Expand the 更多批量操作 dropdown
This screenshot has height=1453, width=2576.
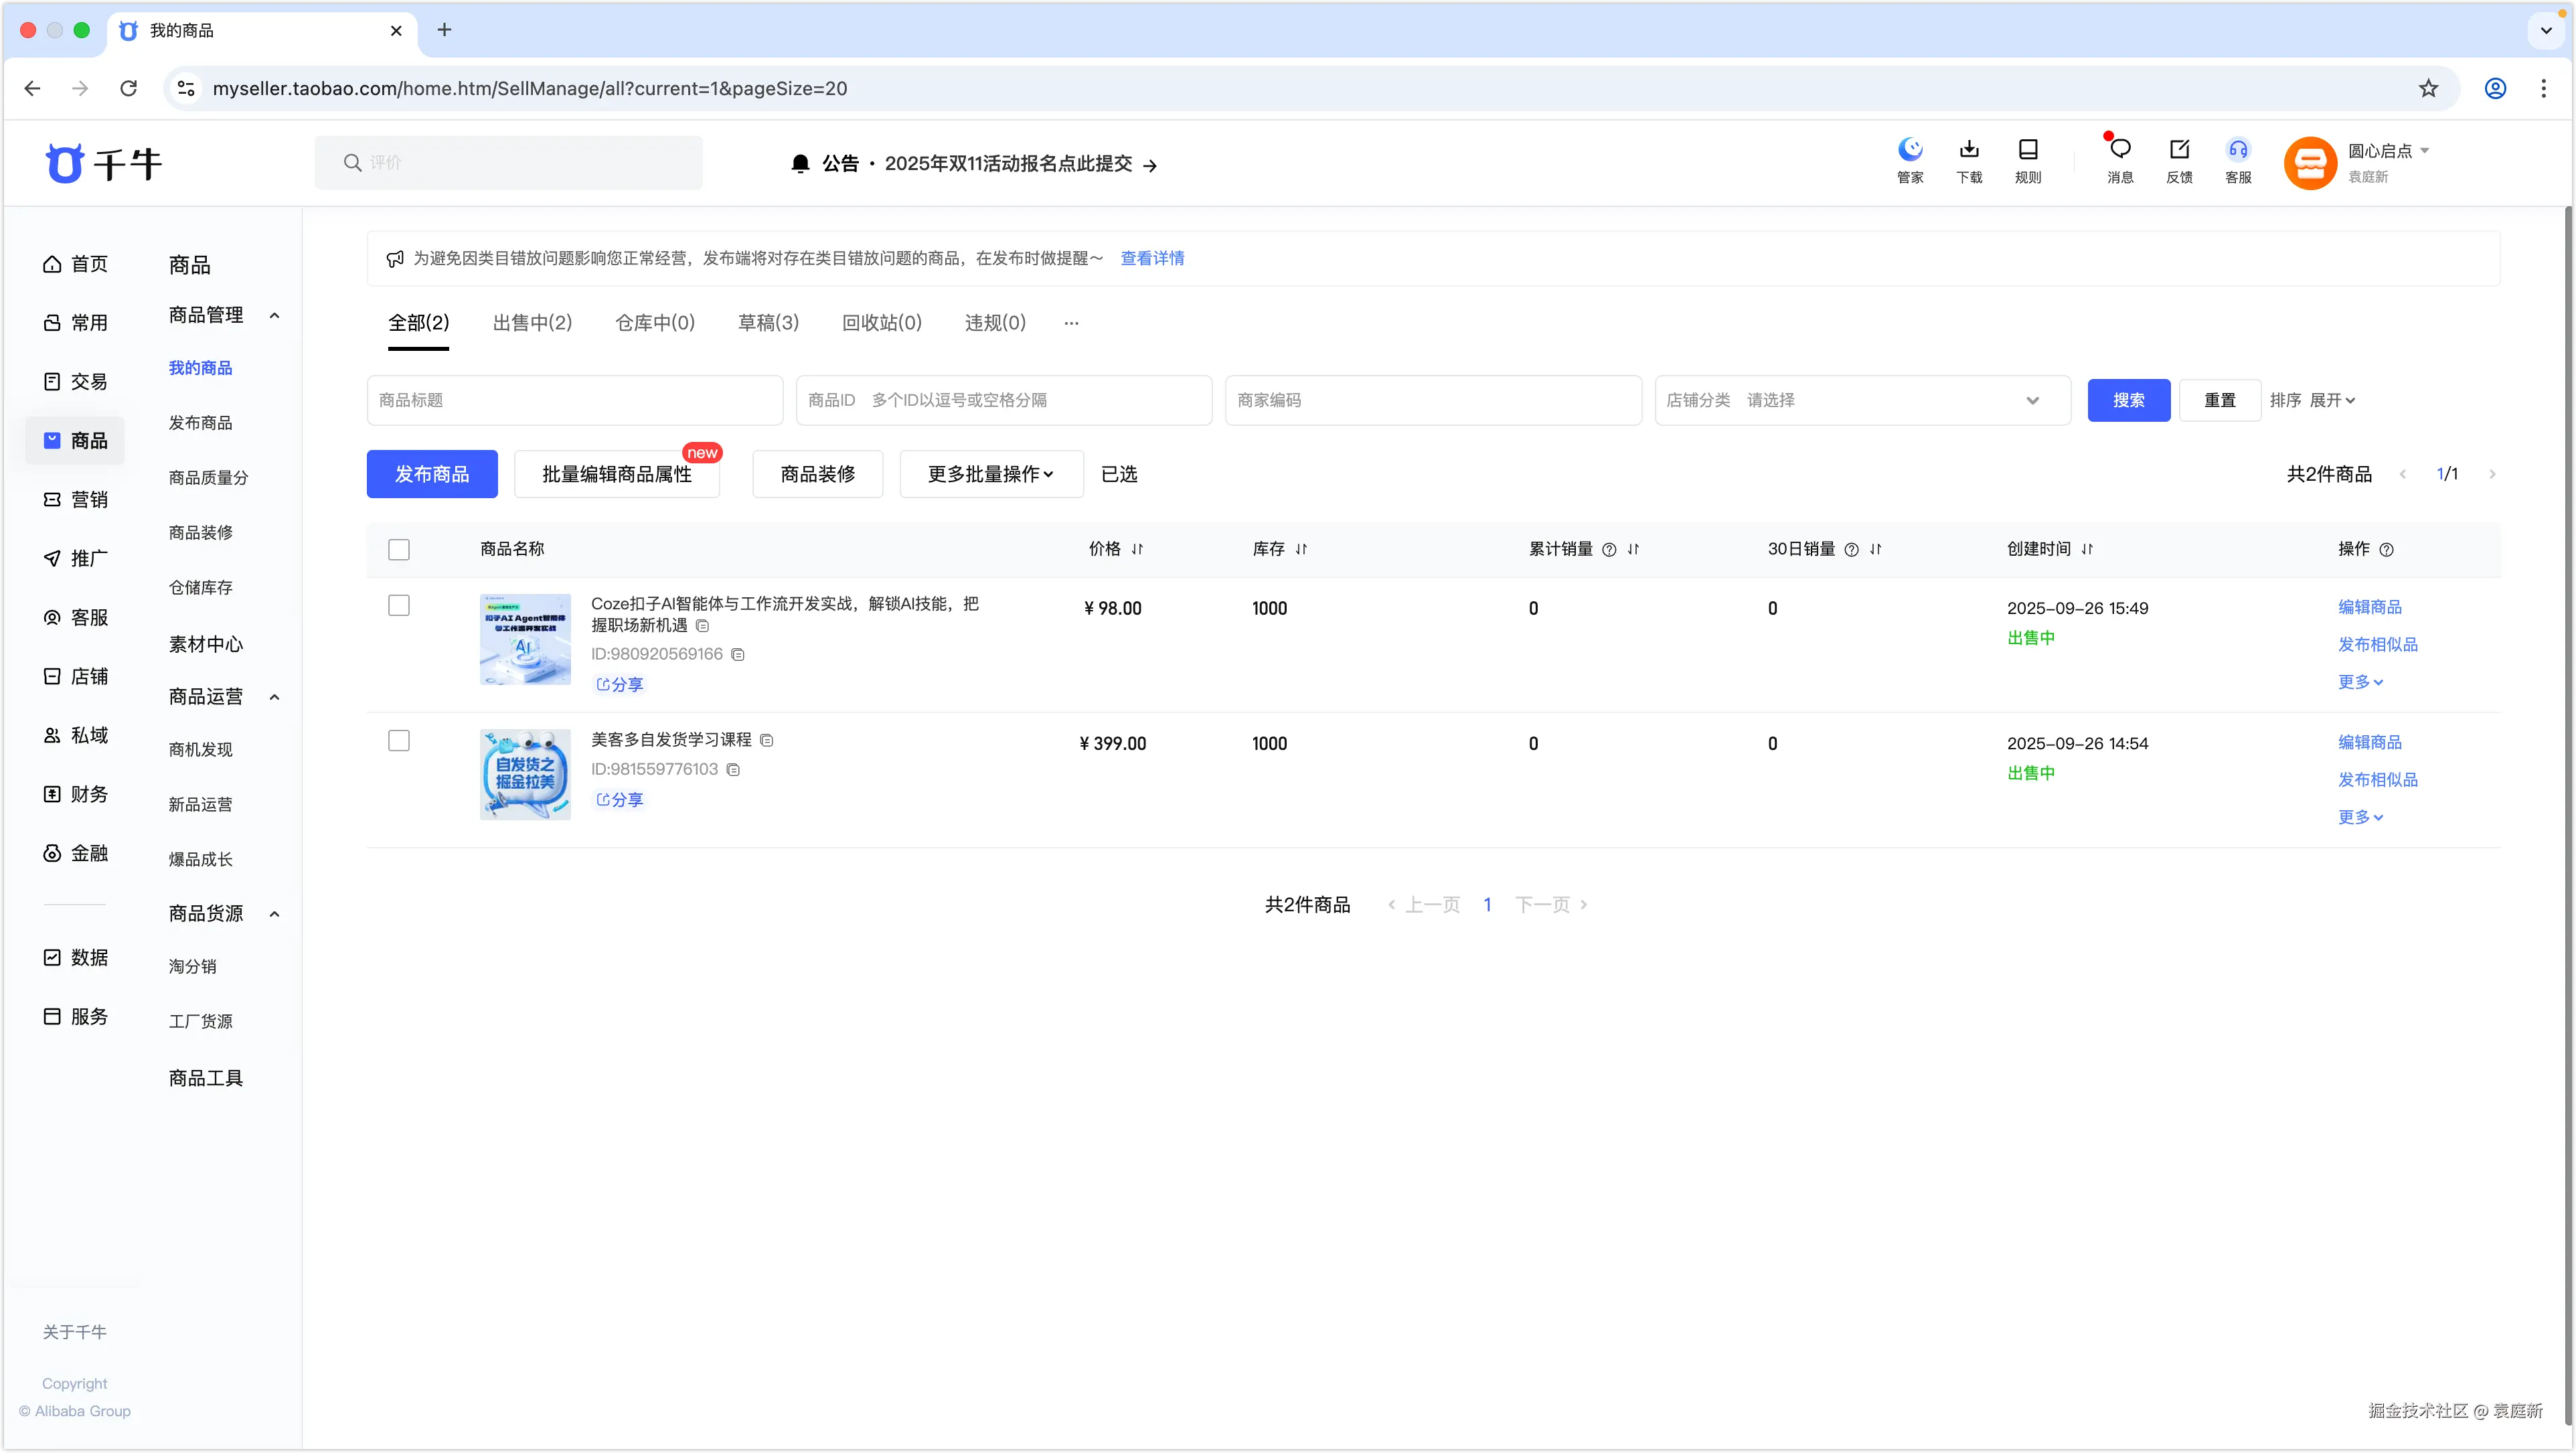(x=990, y=474)
